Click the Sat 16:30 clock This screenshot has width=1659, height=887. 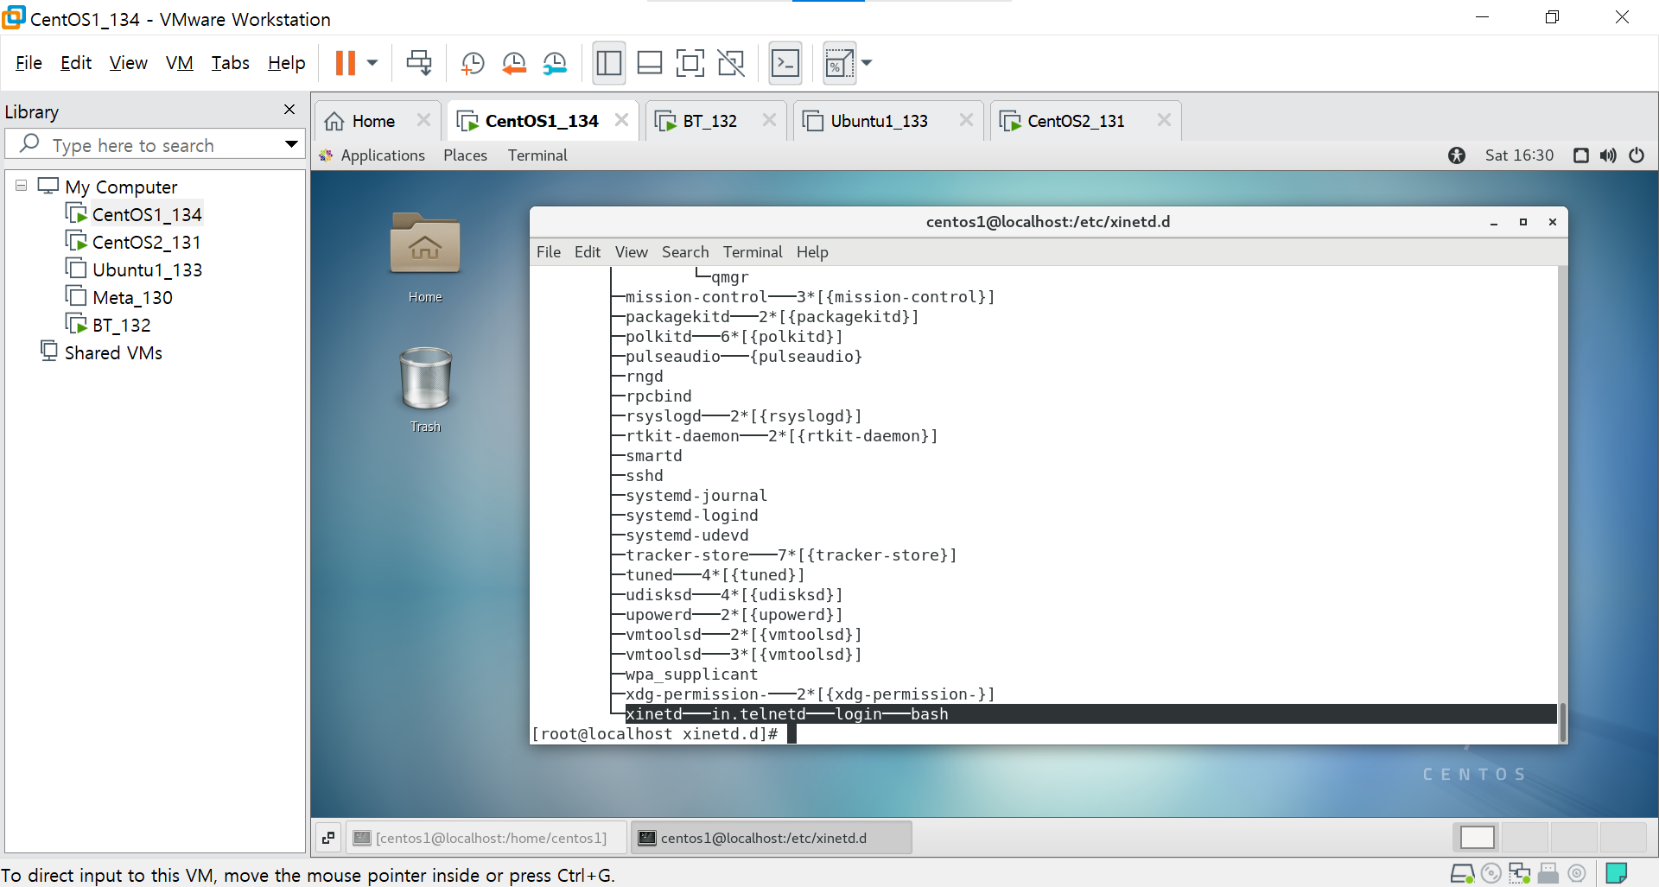pos(1519,155)
